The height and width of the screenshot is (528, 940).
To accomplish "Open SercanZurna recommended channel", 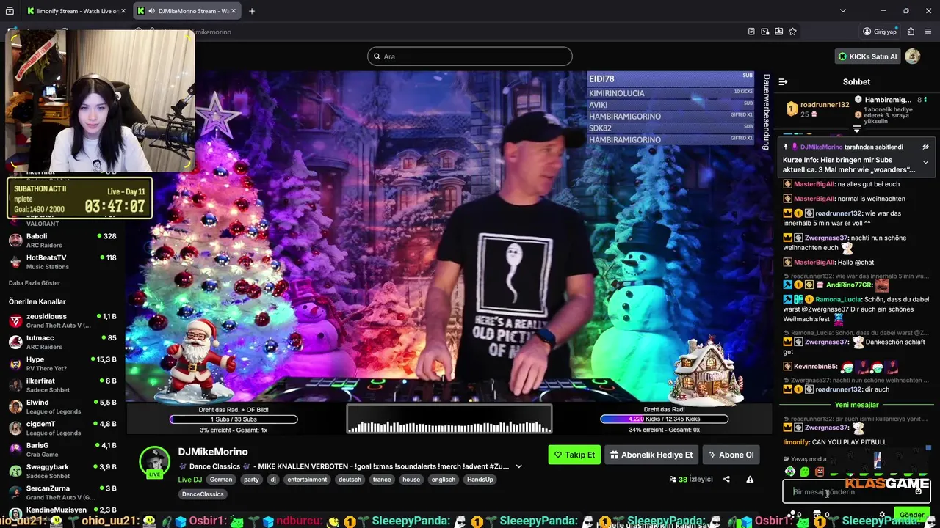I will (62, 493).
